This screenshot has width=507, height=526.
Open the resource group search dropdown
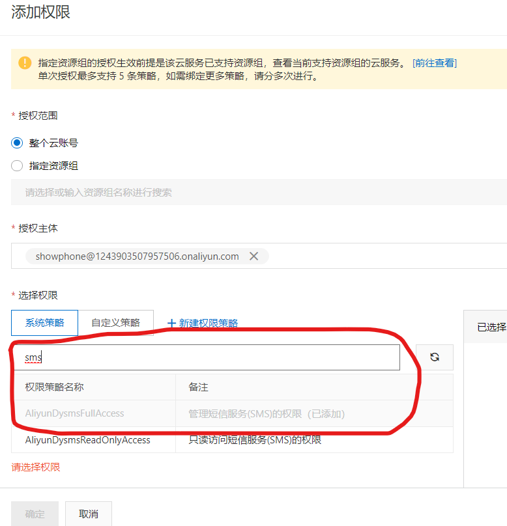(259, 192)
